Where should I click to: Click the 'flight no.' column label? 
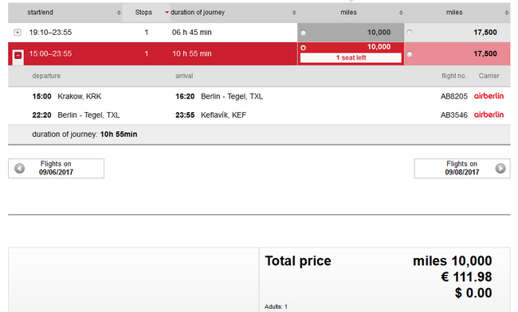(454, 76)
